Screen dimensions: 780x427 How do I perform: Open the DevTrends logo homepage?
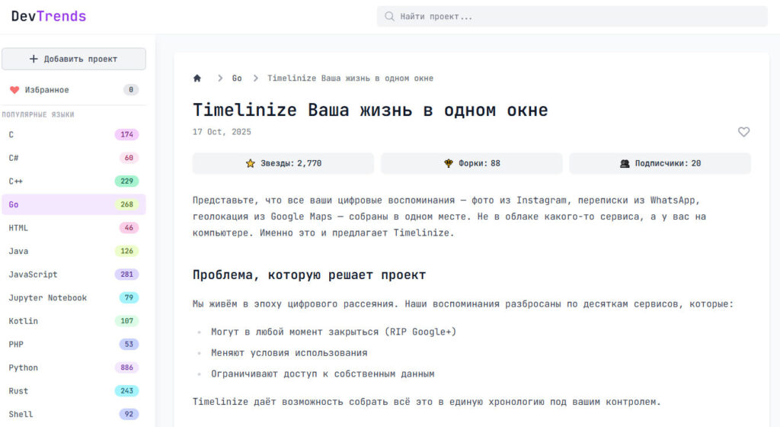[x=49, y=16]
